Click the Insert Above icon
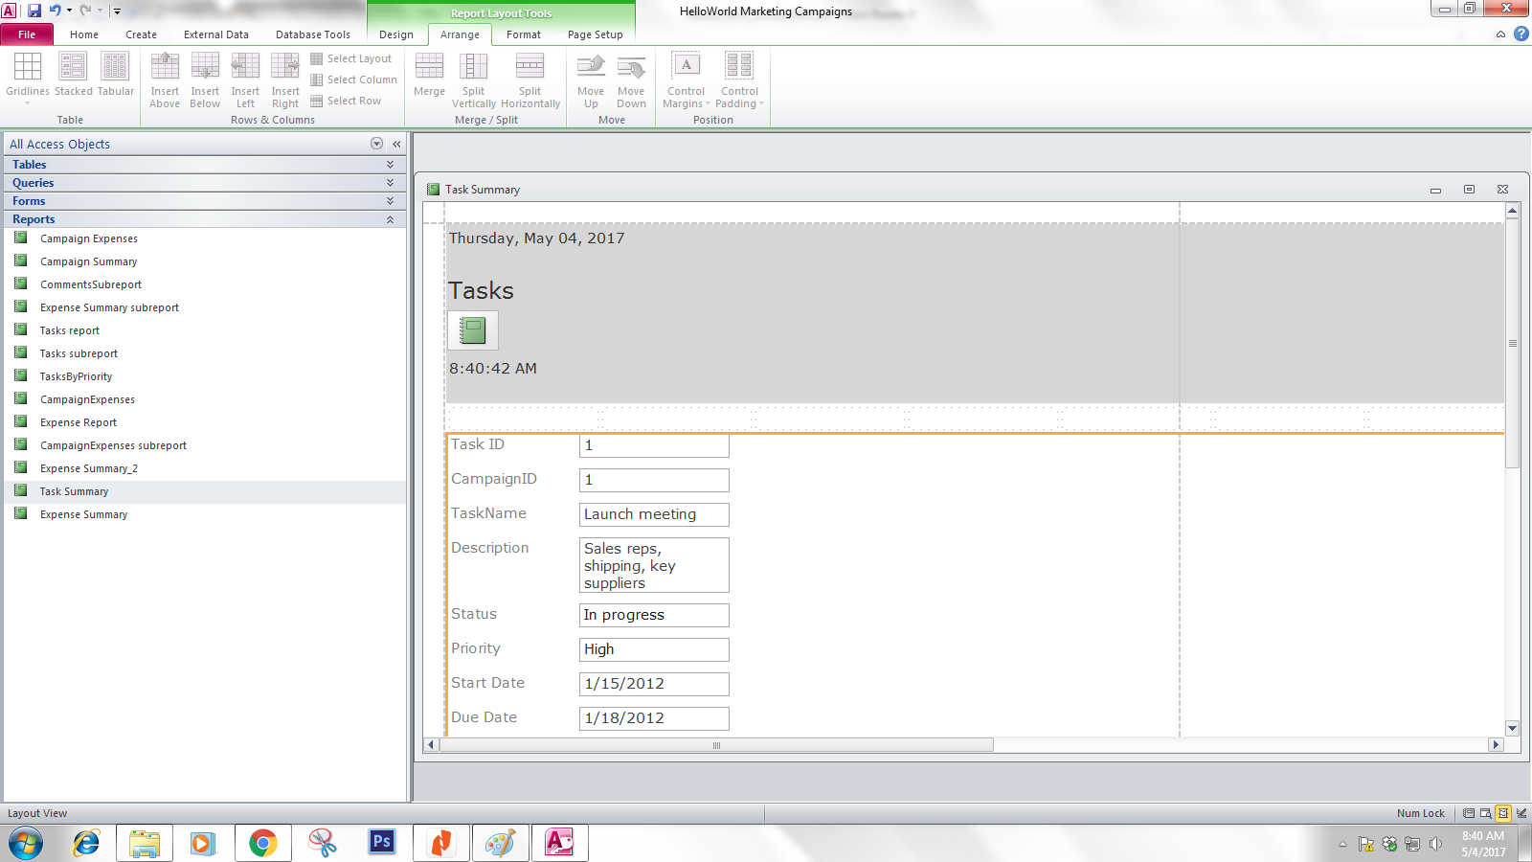1532x862 pixels. [x=165, y=77]
